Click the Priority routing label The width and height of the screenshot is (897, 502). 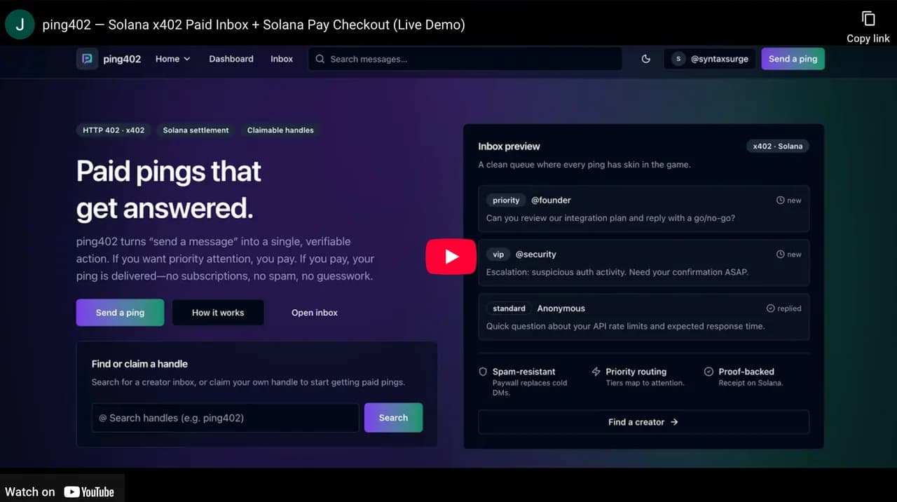(636, 372)
